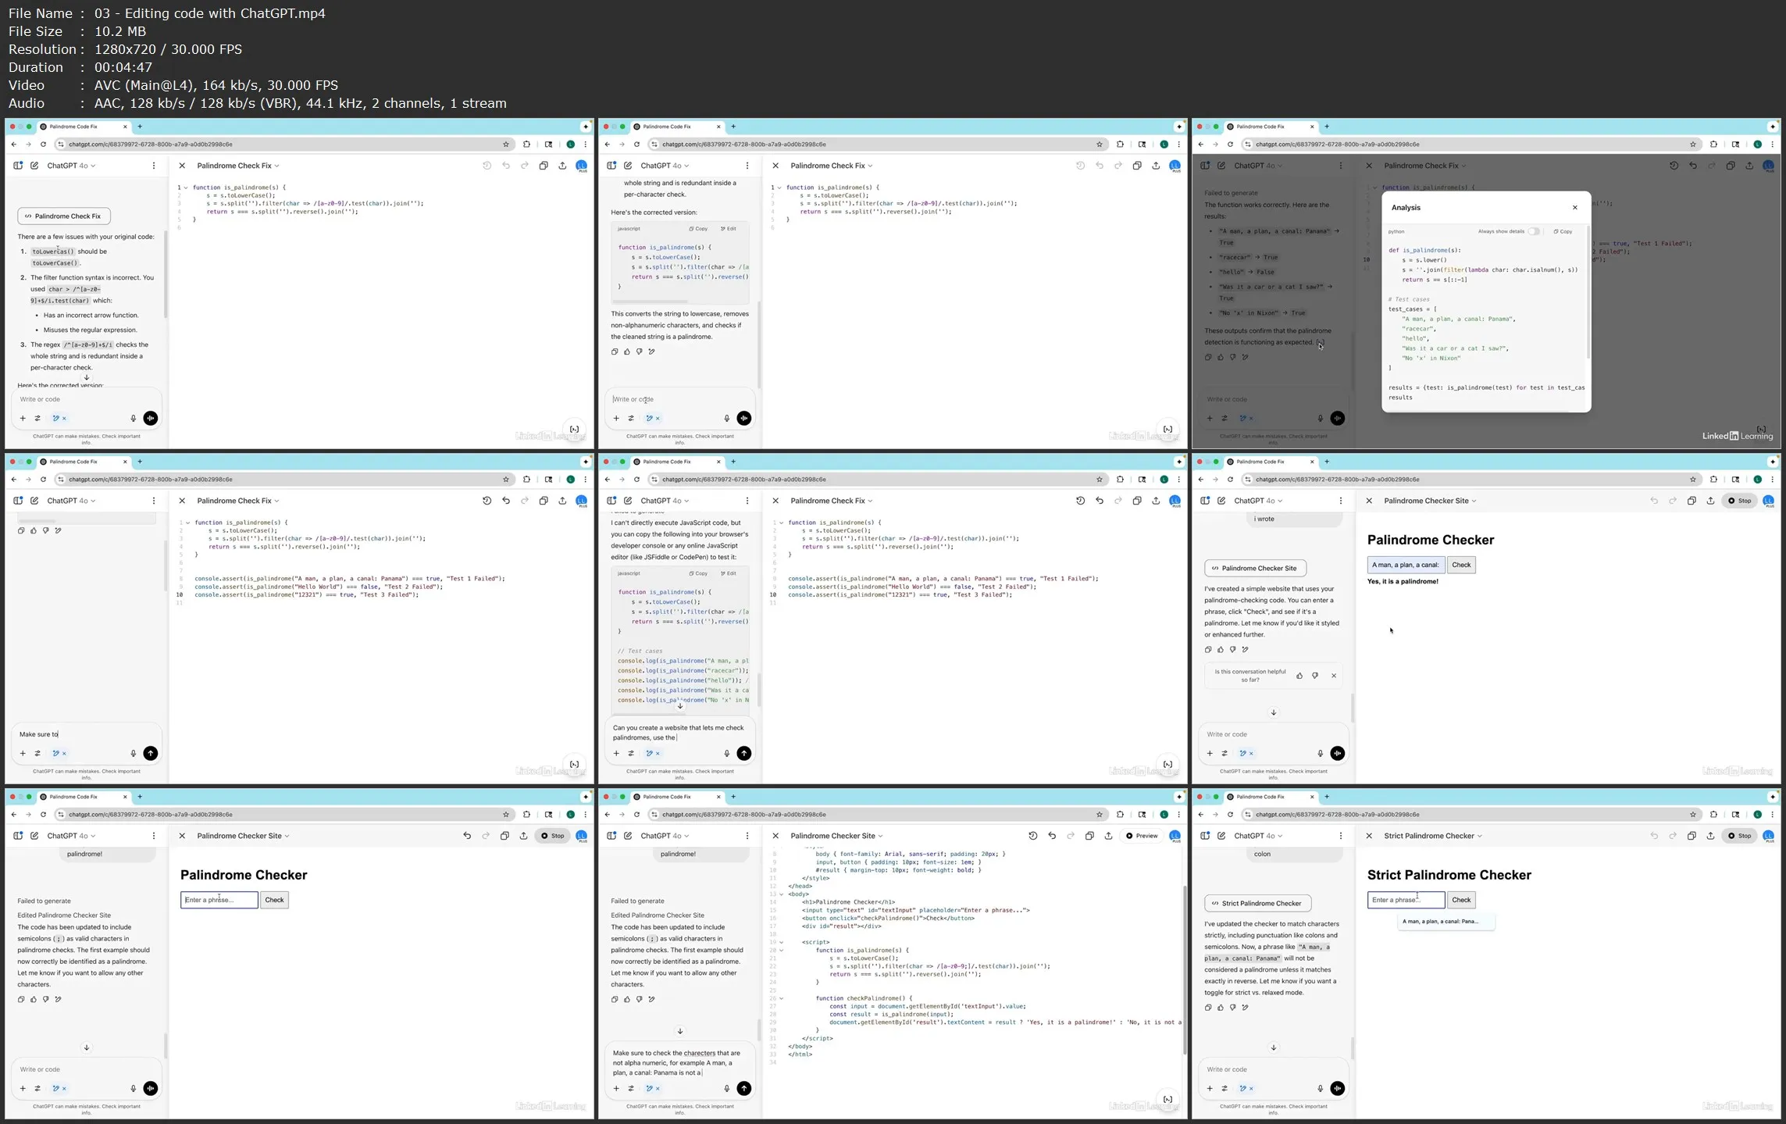Click Check in empty non-strict Palindrome Checker frame
1786x1124 pixels.
tap(274, 900)
